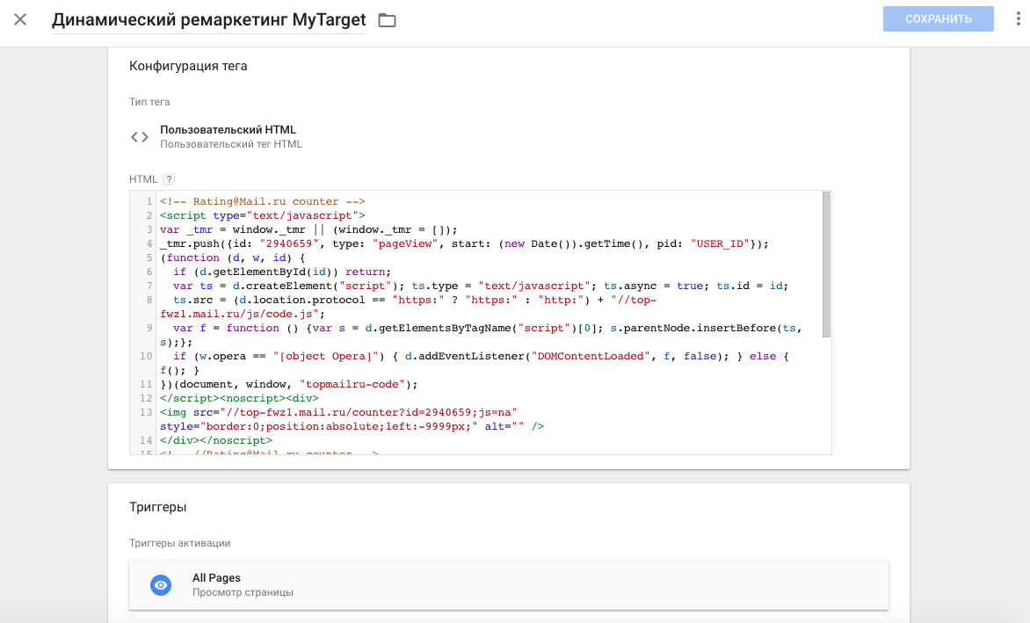
Task: Select the Пользовательский HTML tag type
Action: tap(228, 130)
